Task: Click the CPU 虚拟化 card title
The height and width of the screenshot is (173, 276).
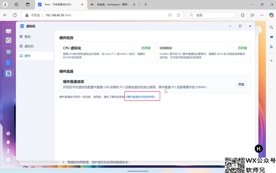Action: 72,48
